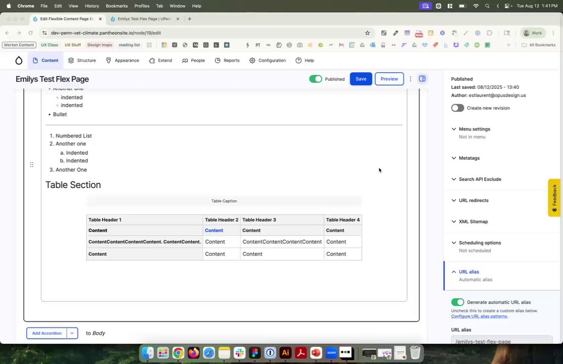Screen dimensions: 563x364
Task: Open the Chrome three-dot menu
Action: coord(553,33)
